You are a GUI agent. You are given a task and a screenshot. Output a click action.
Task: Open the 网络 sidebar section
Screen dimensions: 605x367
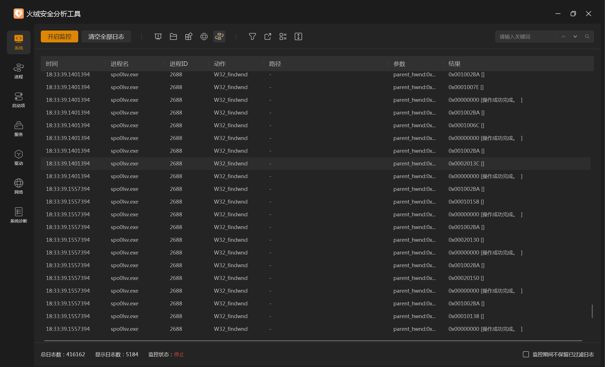[x=19, y=186]
